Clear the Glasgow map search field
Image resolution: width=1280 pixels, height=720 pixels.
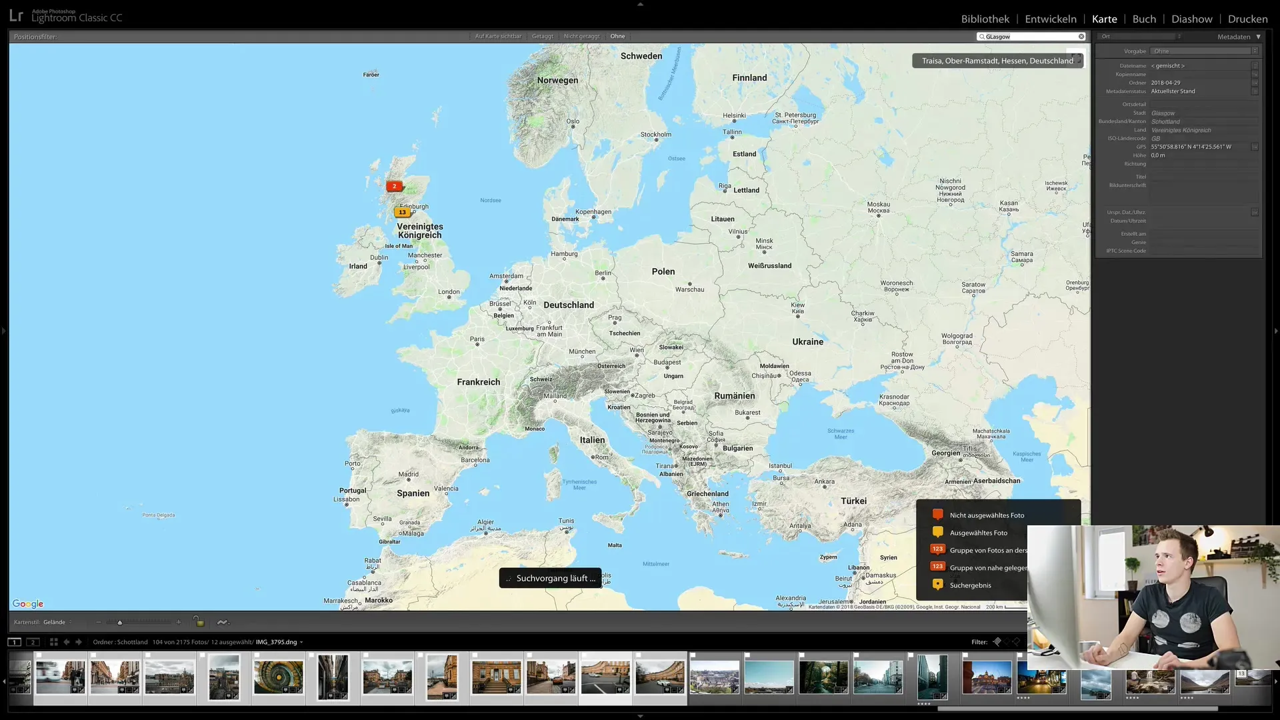pos(1081,37)
